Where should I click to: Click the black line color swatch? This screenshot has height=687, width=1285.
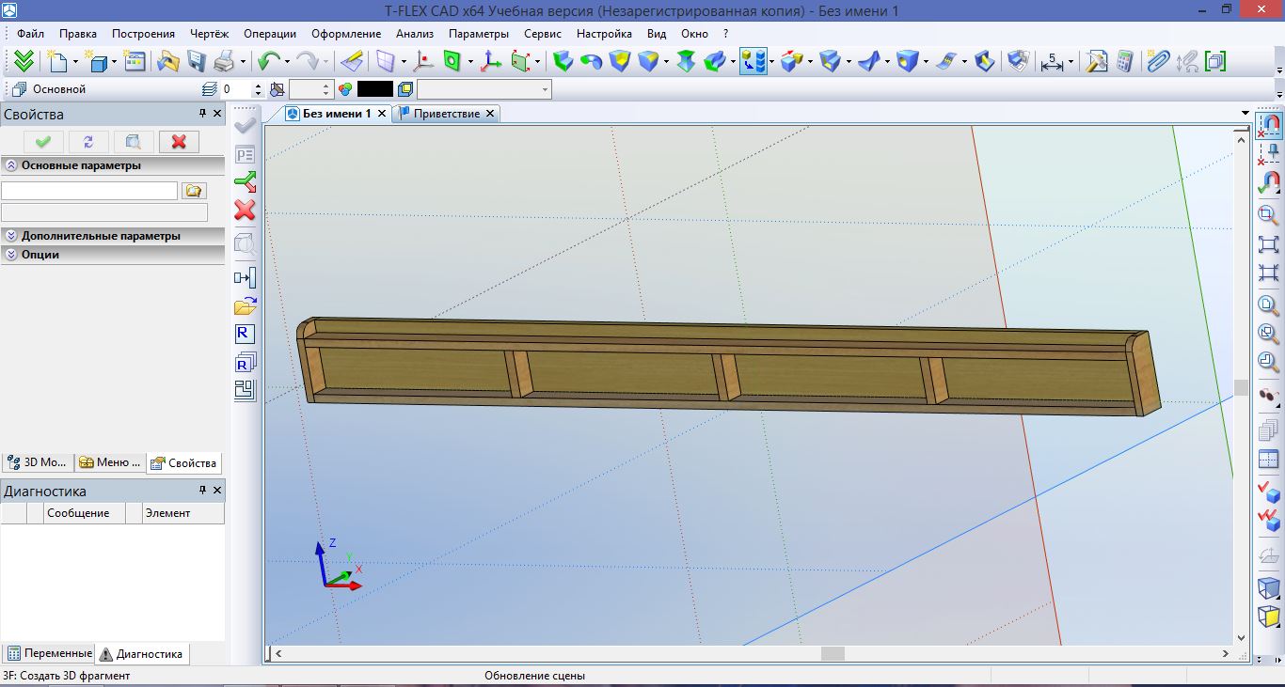click(x=374, y=89)
